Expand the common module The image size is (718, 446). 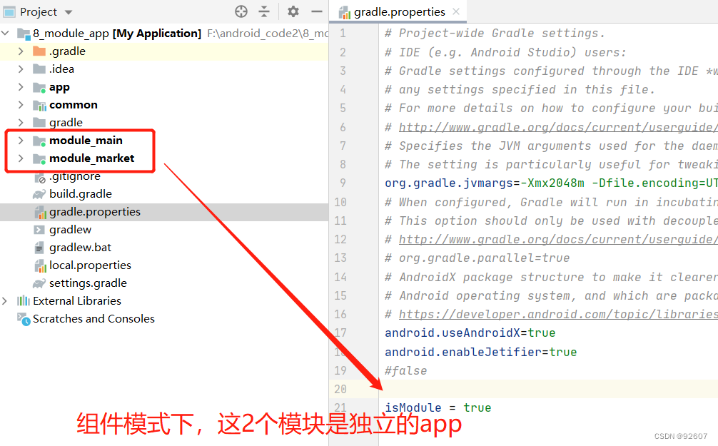click(21, 104)
